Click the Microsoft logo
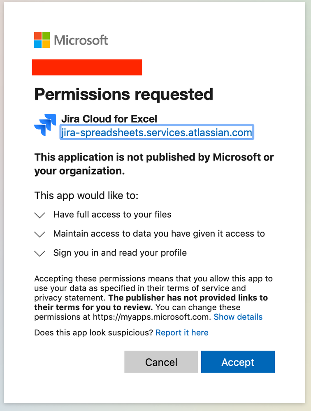The image size is (311, 411). coord(70,40)
